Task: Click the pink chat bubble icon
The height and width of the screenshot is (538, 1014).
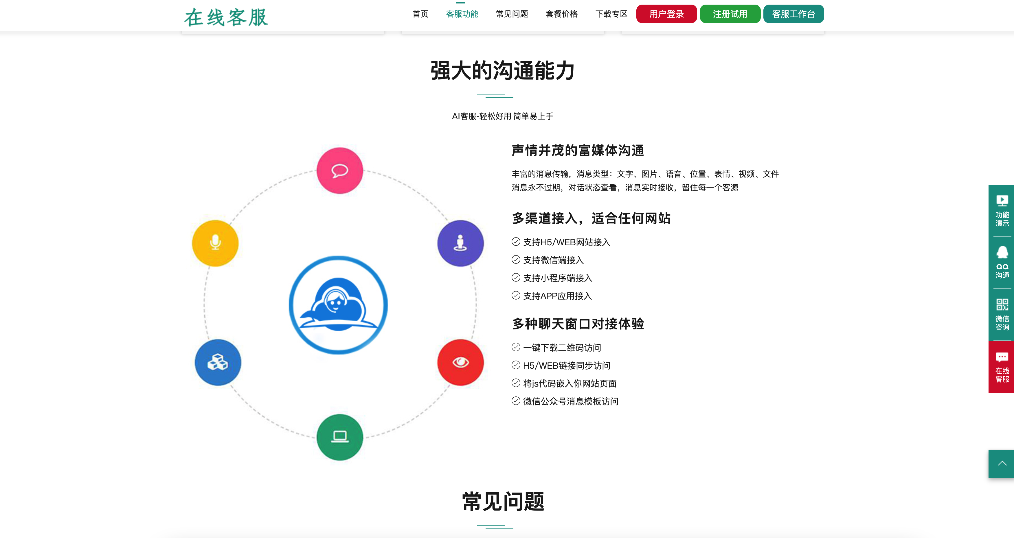Action: (340, 170)
